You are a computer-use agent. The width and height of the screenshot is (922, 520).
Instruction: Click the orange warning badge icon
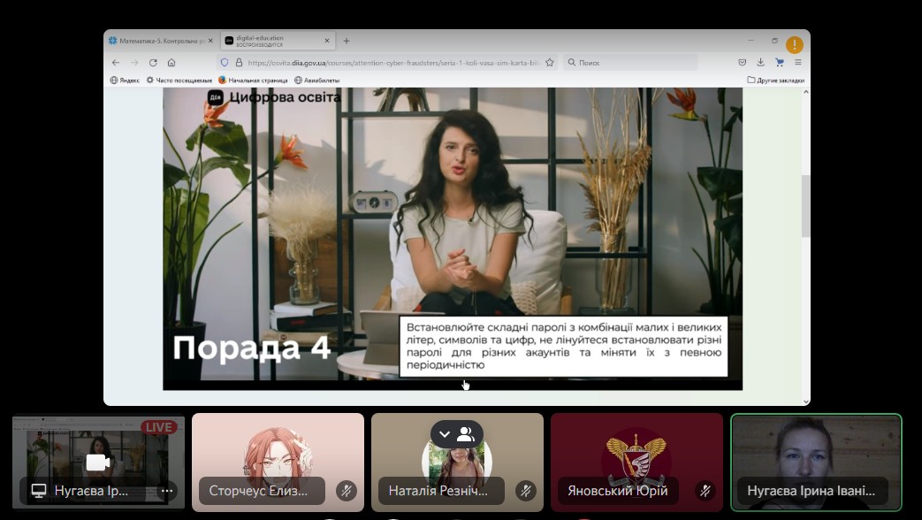coord(795,45)
